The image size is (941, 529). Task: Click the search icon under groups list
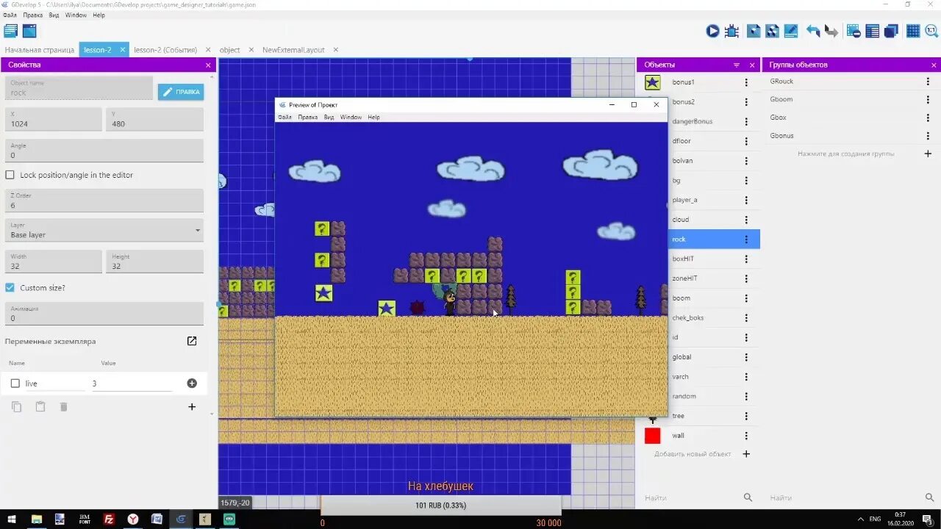(929, 497)
